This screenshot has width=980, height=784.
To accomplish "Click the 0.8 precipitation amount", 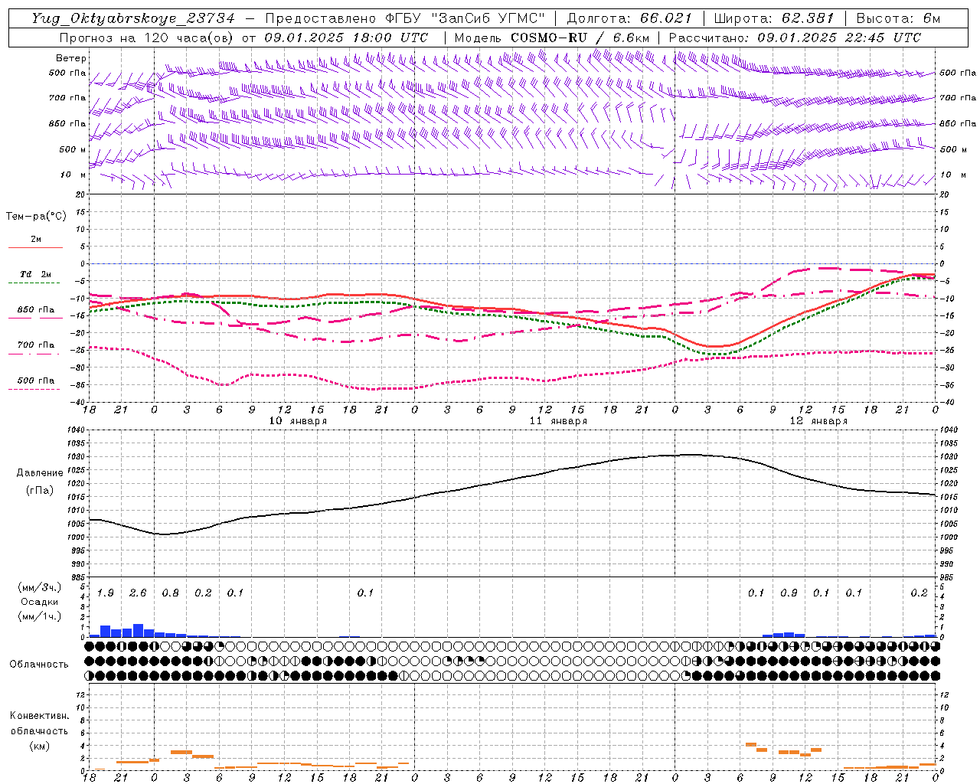I will click(x=170, y=593).
